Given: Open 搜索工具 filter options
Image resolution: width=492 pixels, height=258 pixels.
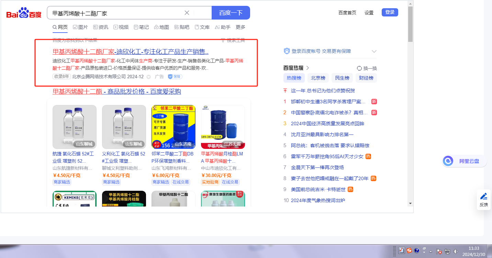Looking at the screenshot, I should tap(233, 40).
